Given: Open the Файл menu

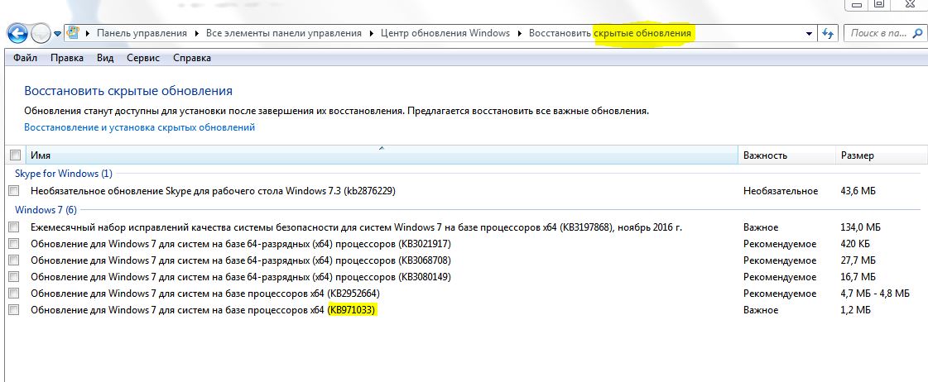Looking at the screenshot, I should pyautogui.click(x=25, y=58).
